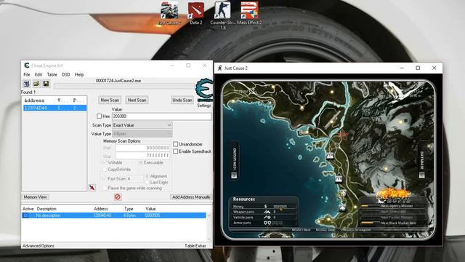Click the Fast Scan alignment value field
465x262 pixels.
pos(135,178)
